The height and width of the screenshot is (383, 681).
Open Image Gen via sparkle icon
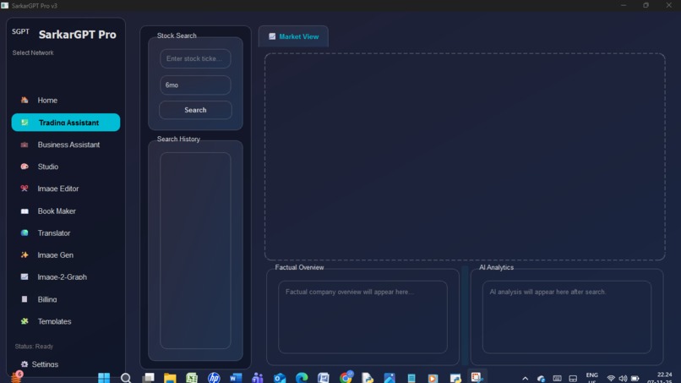(25, 255)
